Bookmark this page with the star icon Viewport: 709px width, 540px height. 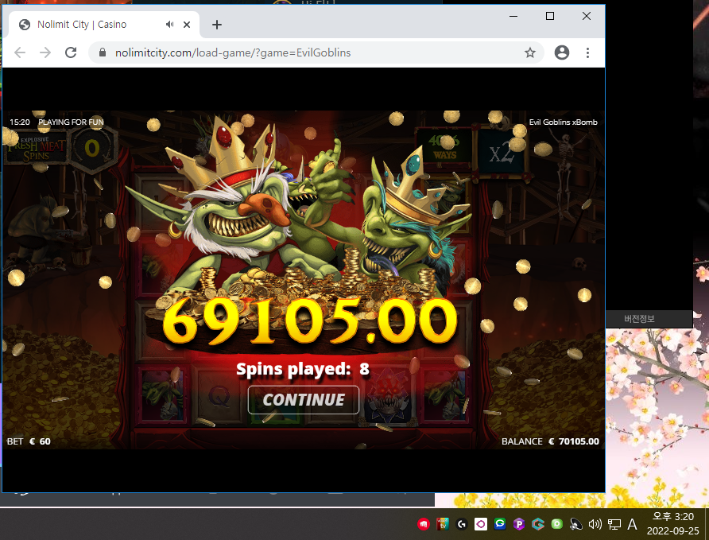coord(530,52)
